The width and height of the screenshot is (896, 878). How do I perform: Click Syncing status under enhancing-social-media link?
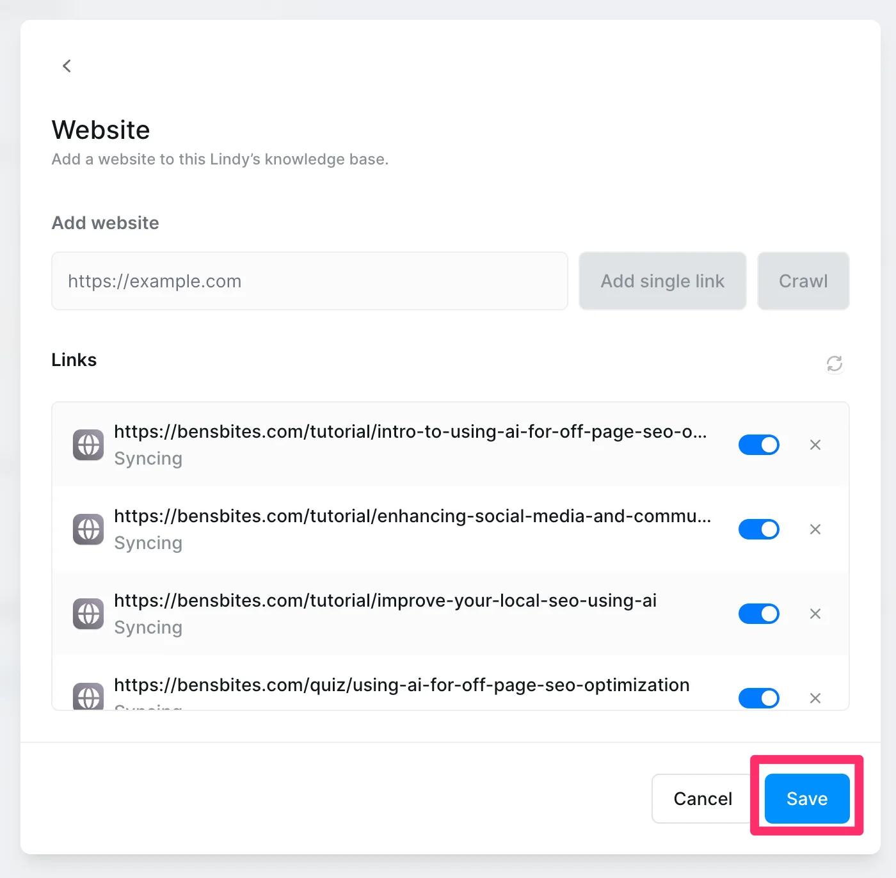148,543
